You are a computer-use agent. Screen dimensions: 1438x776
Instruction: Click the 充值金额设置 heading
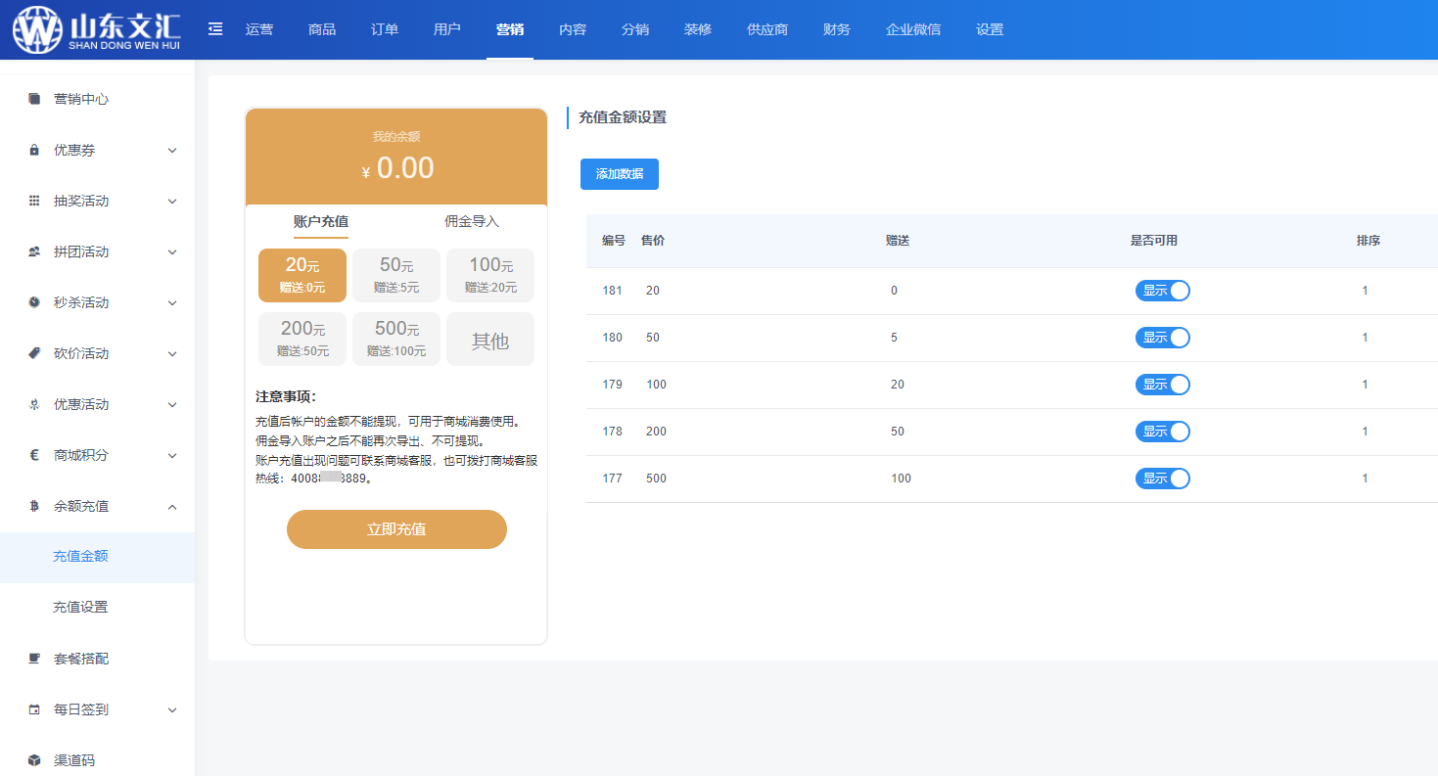[x=623, y=117]
